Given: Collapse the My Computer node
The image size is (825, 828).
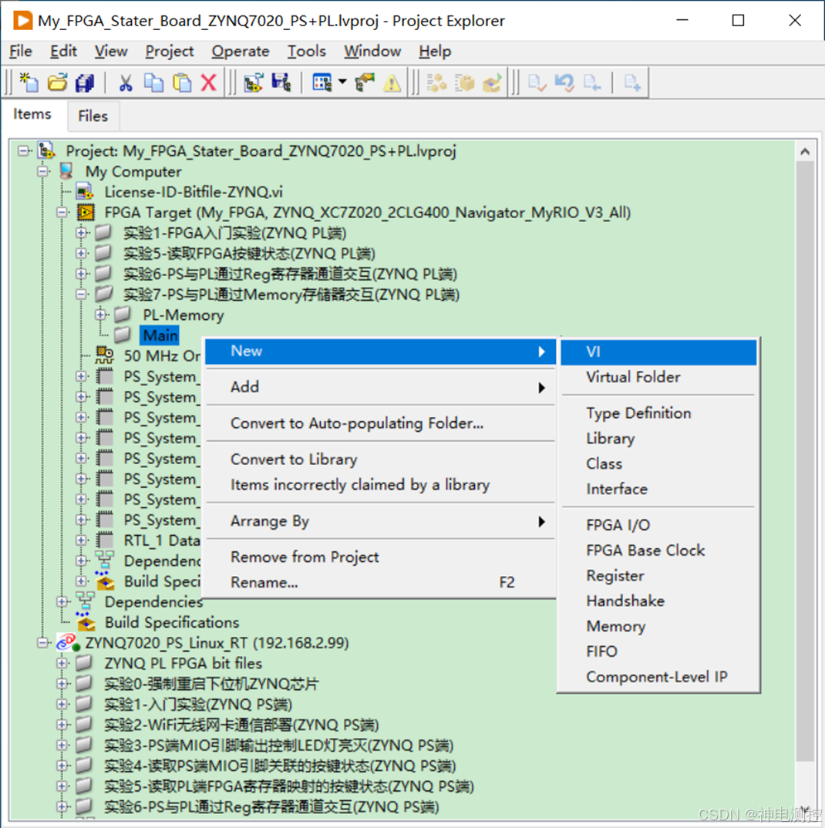Looking at the screenshot, I should click(x=42, y=171).
